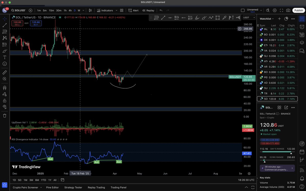Click the add symbol plus icon next to SOLUSD
The height and width of the screenshot is (191, 306).
(x=31, y=10)
